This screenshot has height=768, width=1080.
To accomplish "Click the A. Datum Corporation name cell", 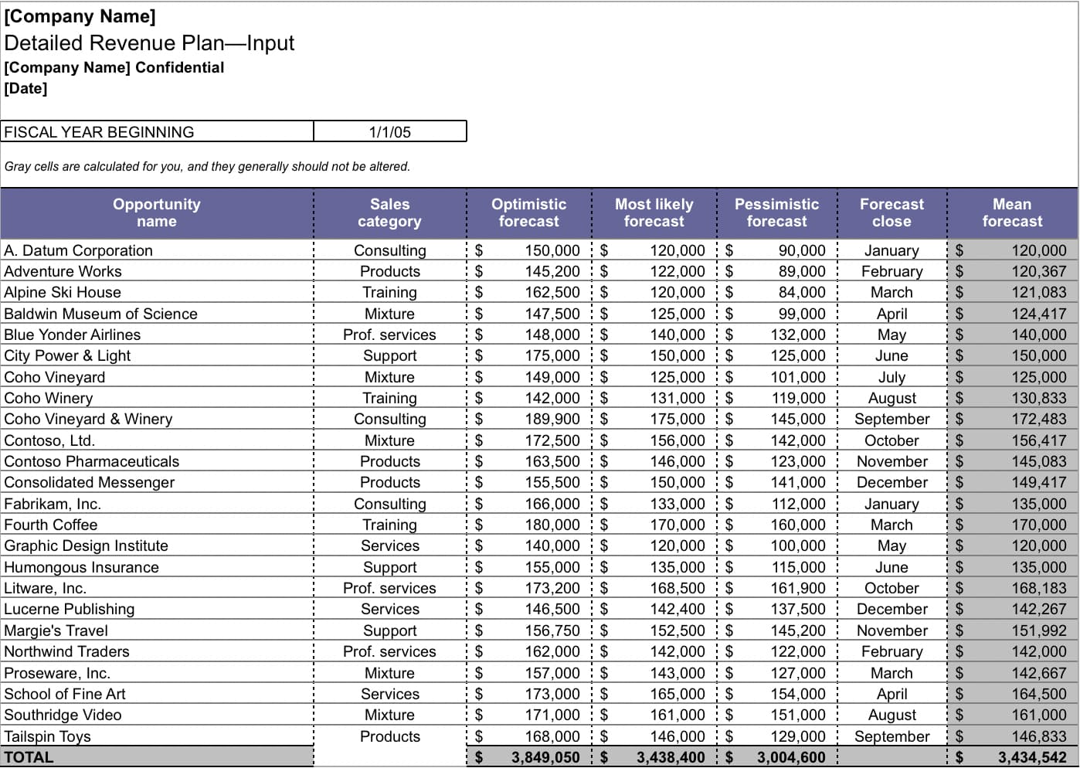I will [79, 250].
